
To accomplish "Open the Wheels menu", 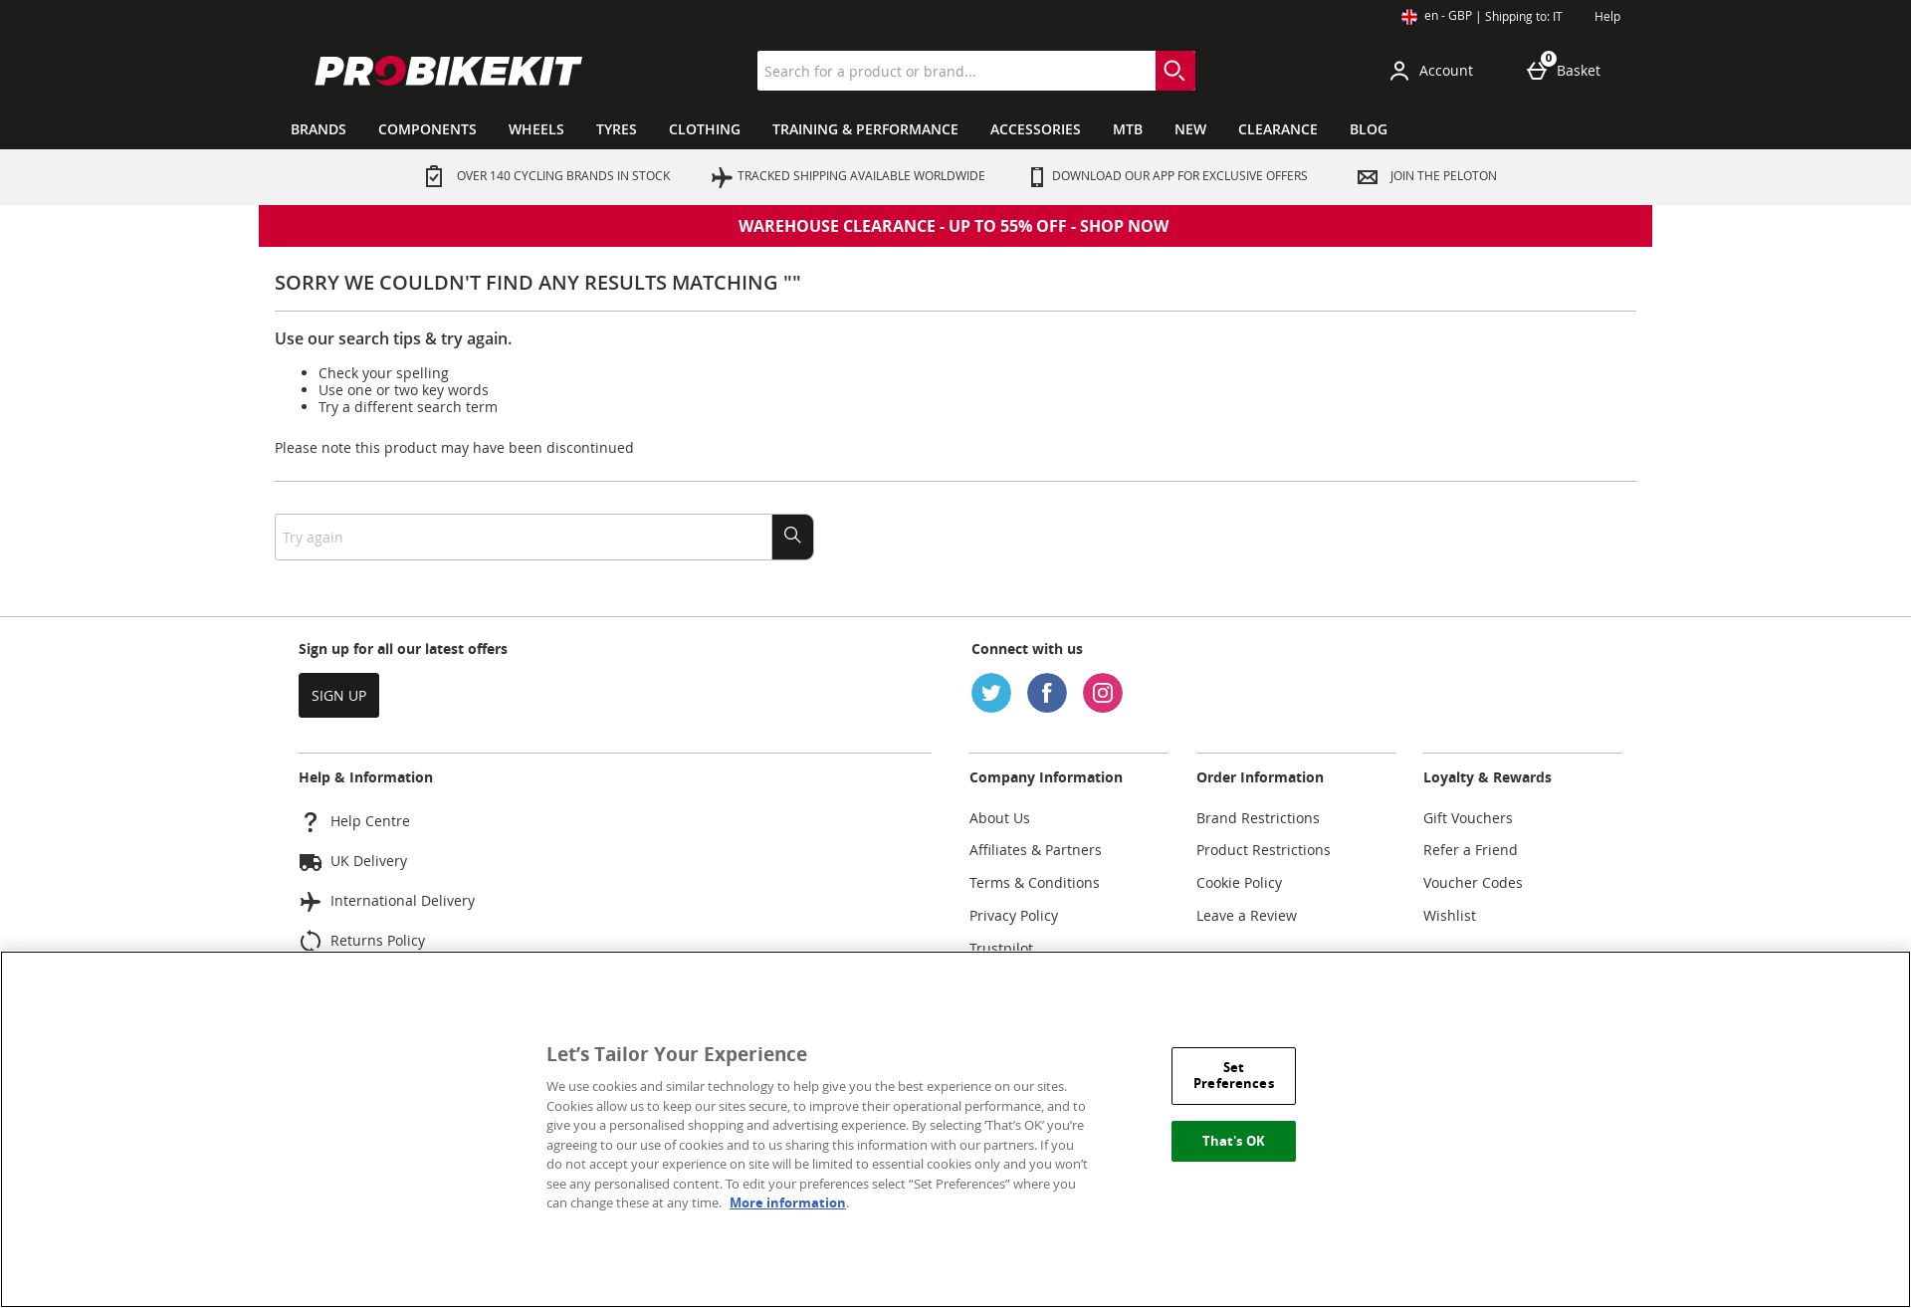I will point(536,129).
